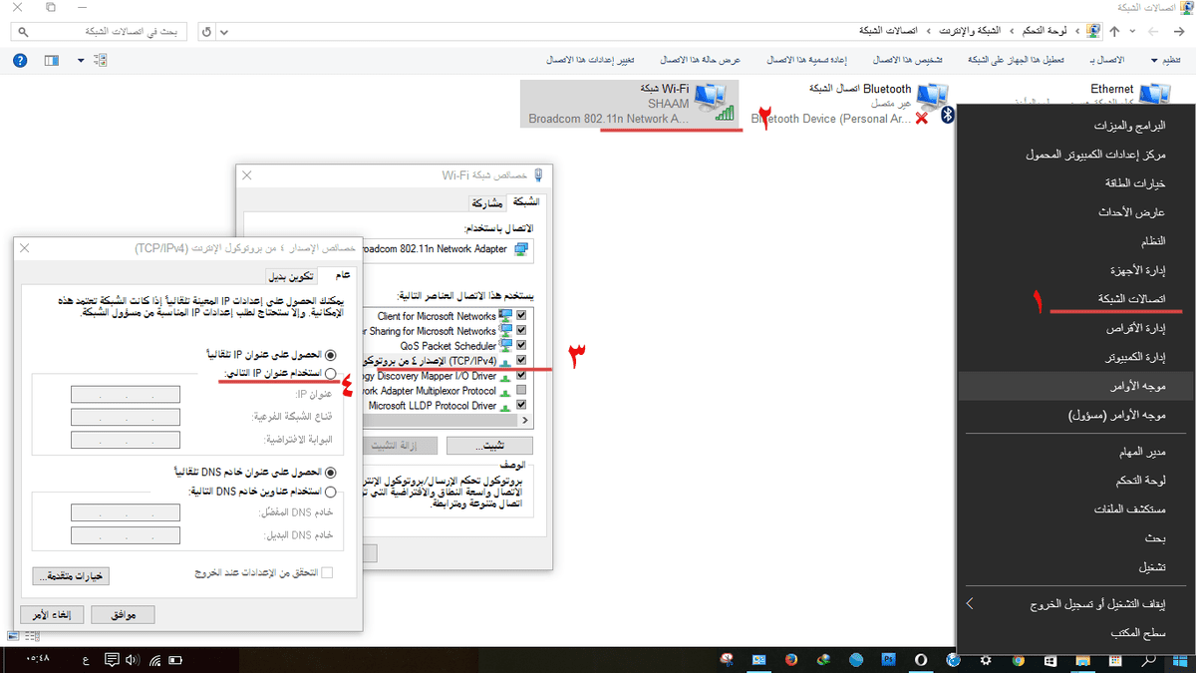Viewport: 1196px width, 673px height.
Task: Click the change view layout icon
Action: pos(100,60)
